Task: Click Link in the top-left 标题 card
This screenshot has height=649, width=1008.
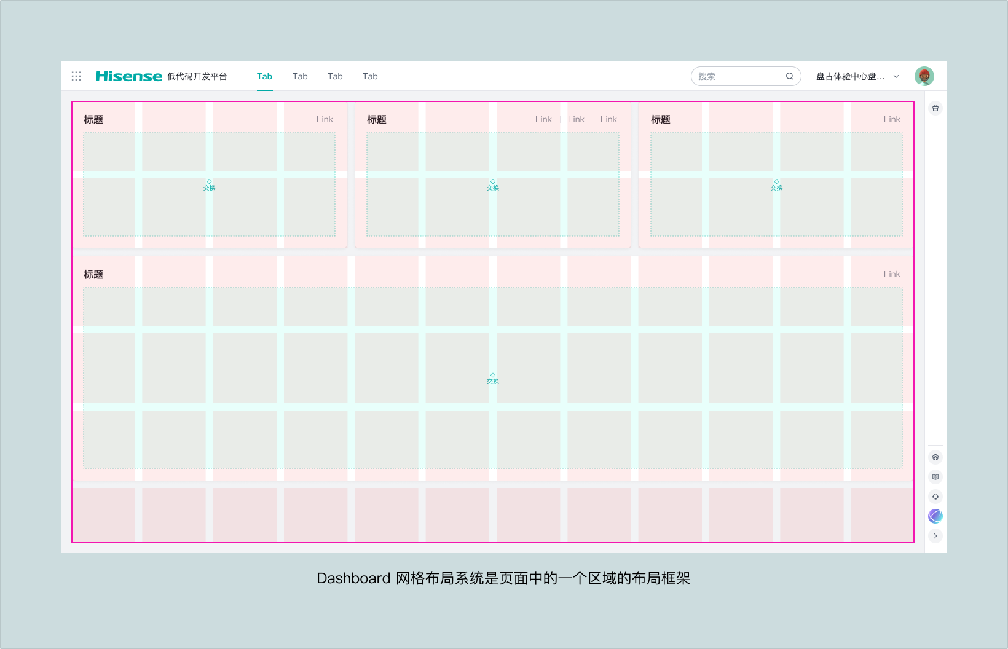Action: pos(325,119)
